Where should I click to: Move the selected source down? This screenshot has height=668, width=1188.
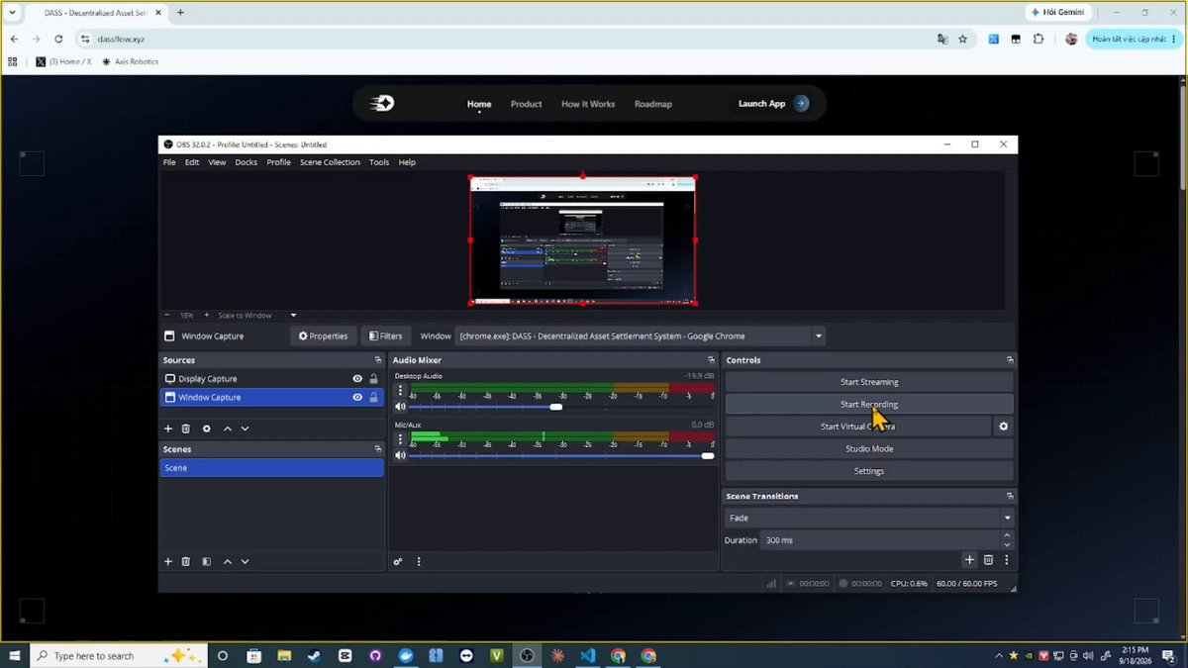coord(245,429)
